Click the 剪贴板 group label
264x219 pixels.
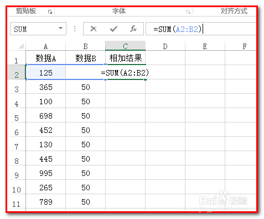(x=26, y=11)
